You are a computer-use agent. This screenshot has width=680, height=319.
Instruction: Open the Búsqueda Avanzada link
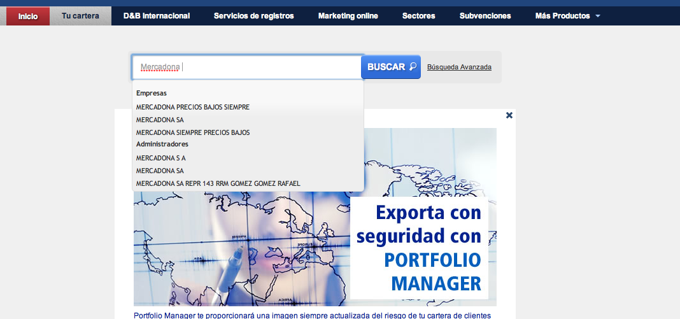(459, 67)
